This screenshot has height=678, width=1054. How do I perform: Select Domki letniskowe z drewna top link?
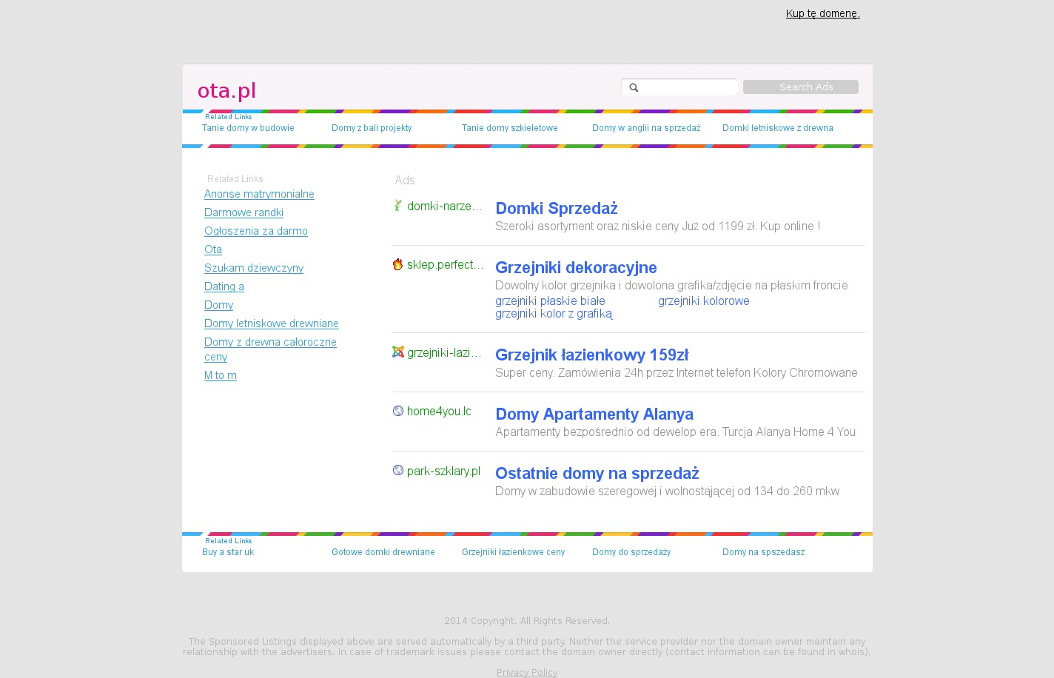click(777, 128)
